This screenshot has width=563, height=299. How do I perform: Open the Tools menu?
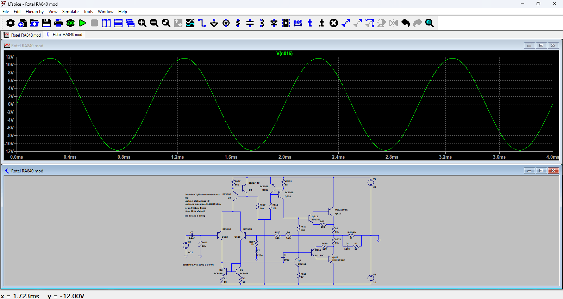click(x=88, y=12)
